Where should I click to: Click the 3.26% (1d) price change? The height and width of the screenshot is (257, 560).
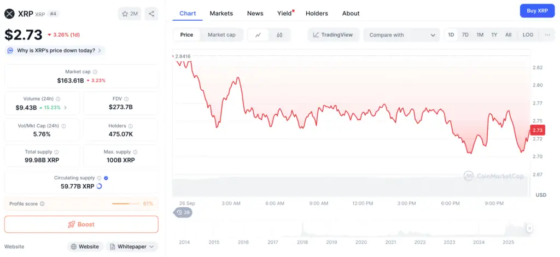(x=63, y=34)
